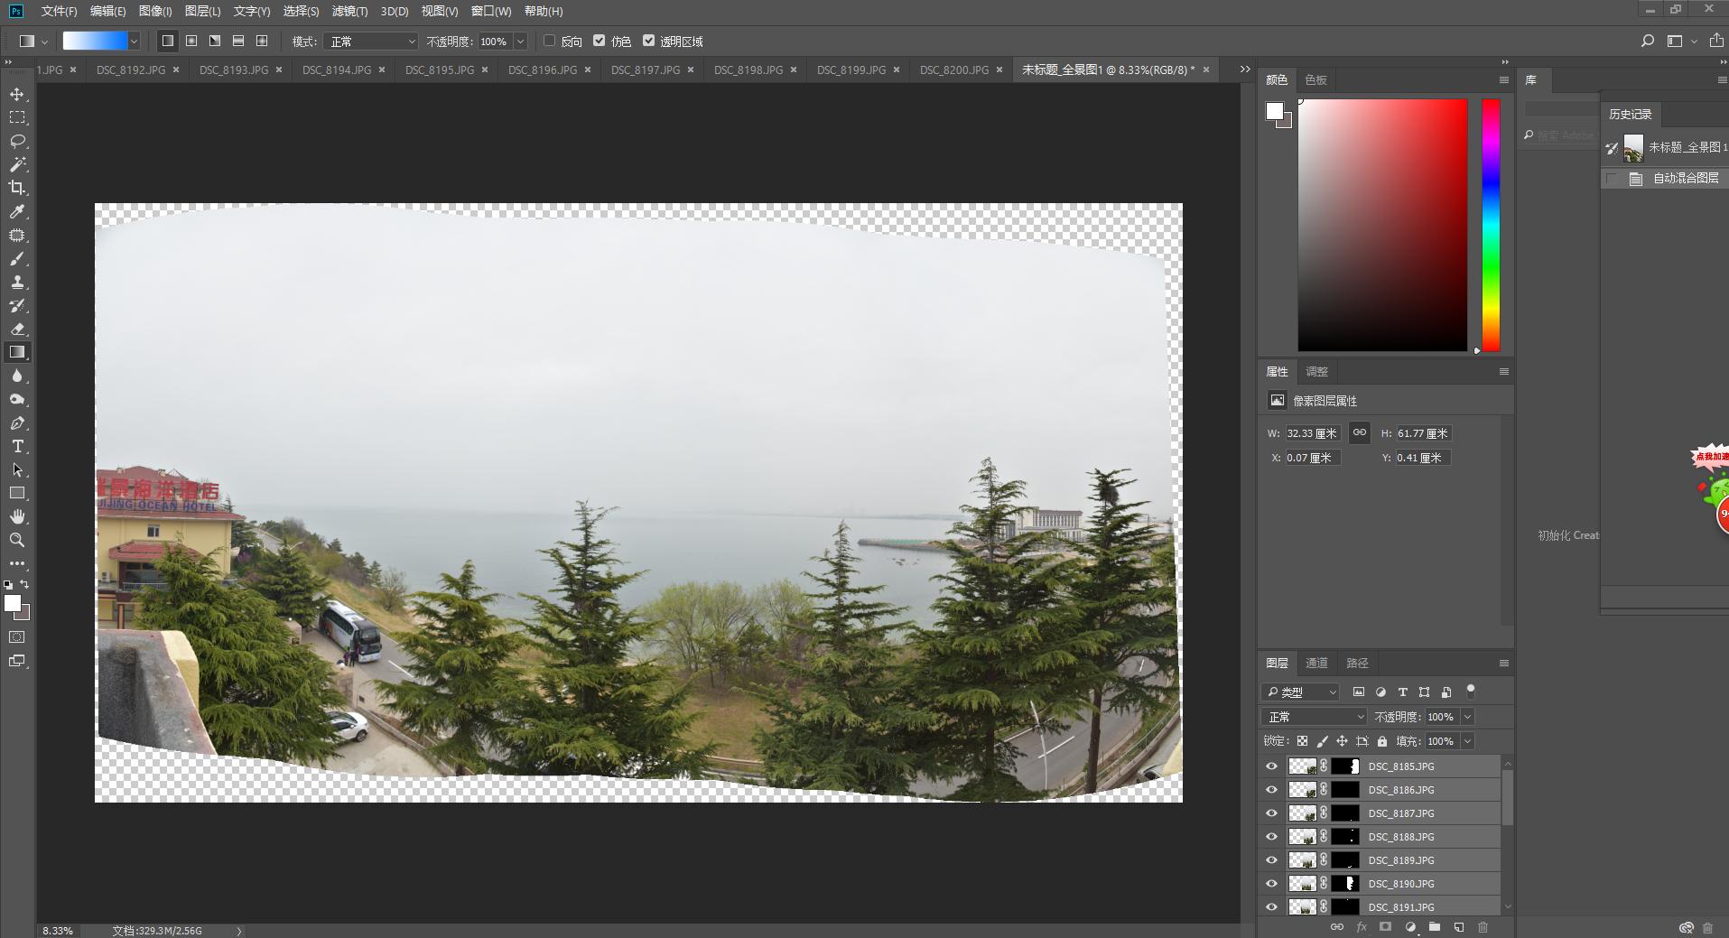Select the Crop tool
The height and width of the screenshot is (938, 1729).
17,188
